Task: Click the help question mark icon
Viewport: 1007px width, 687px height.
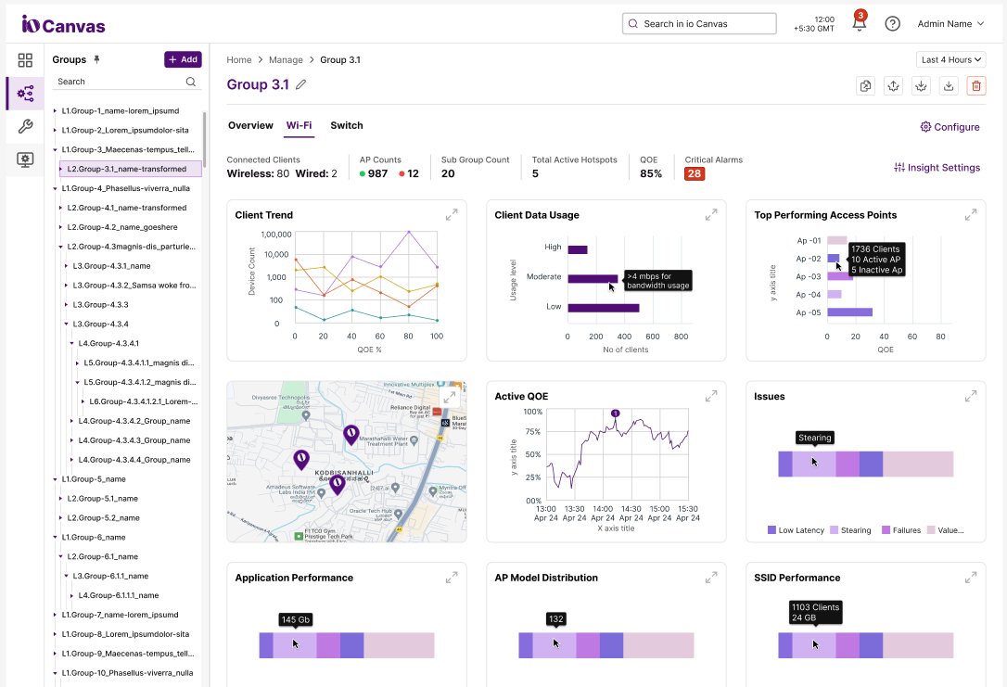Action: pos(892,24)
